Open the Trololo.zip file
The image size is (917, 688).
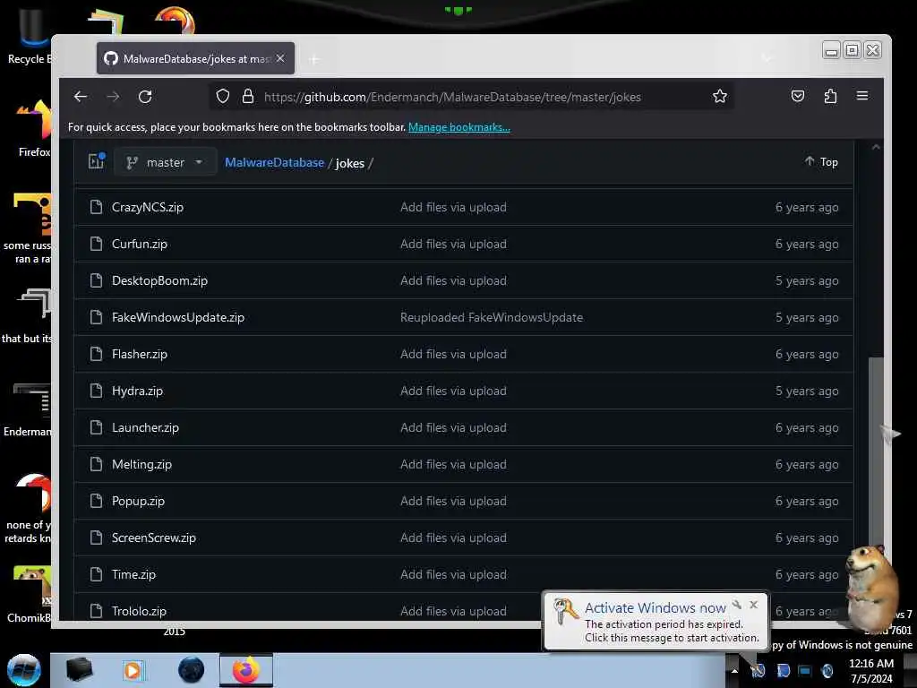click(x=139, y=611)
